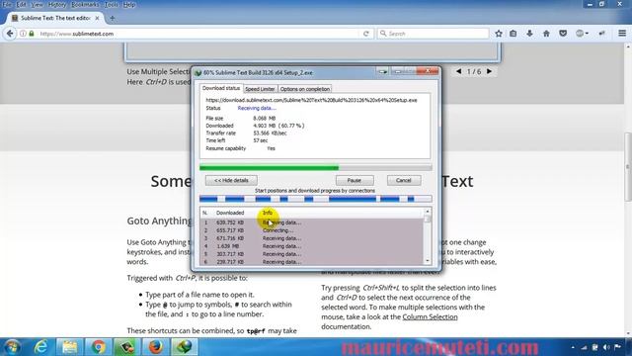Switch to Firefox in the taskbar
This screenshot has width=632, height=356.
click(x=156, y=347)
